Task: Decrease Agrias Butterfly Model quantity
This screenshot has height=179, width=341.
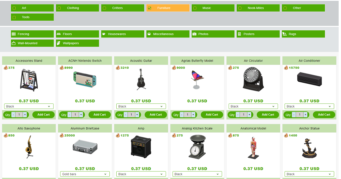Action: [182, 115]
